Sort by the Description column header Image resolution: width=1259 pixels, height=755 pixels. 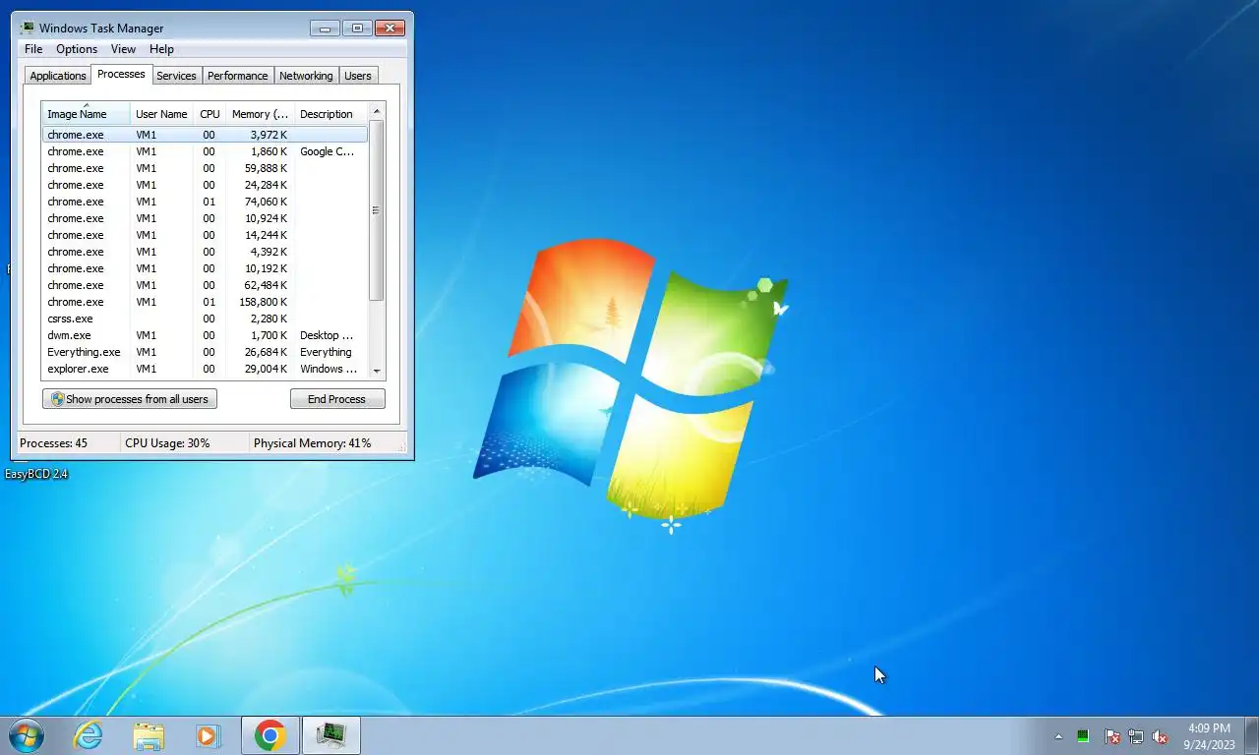click(x=330, y=113)
